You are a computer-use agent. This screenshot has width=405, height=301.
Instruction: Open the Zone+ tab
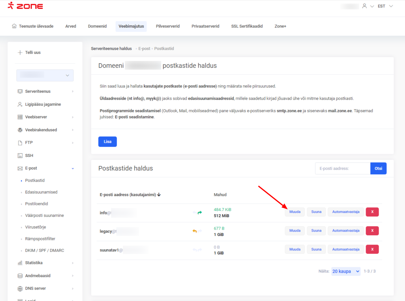click(281, 26)
